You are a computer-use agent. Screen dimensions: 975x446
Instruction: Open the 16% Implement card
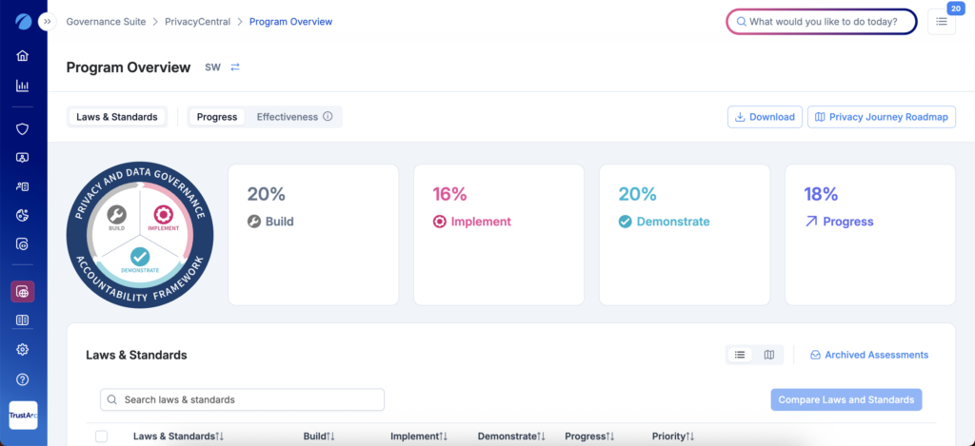pyautogui.click(x=499, y=235)
